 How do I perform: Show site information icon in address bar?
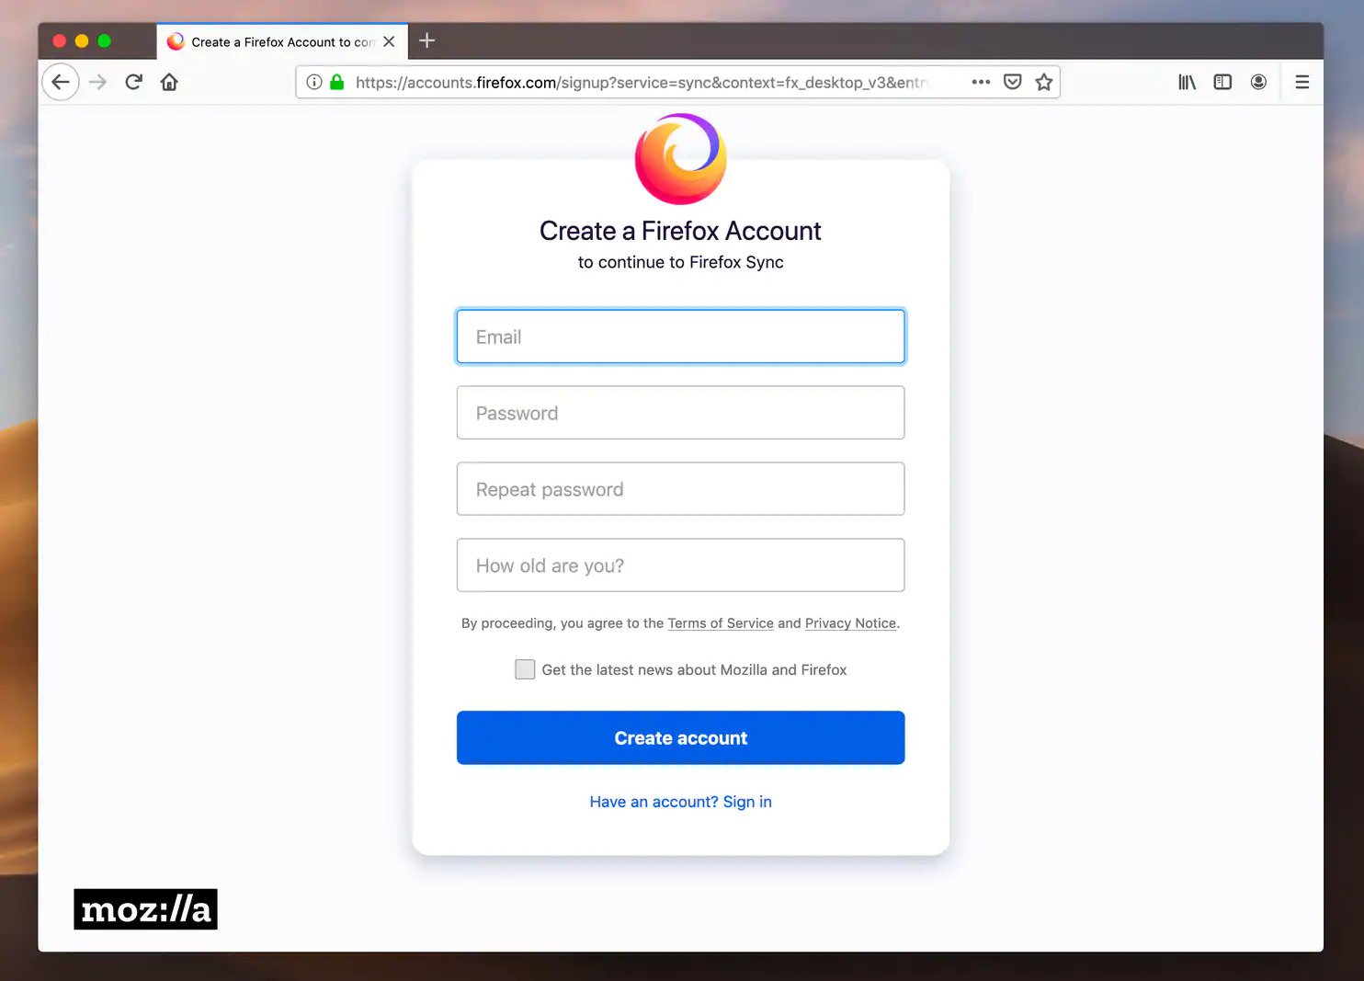314,82
